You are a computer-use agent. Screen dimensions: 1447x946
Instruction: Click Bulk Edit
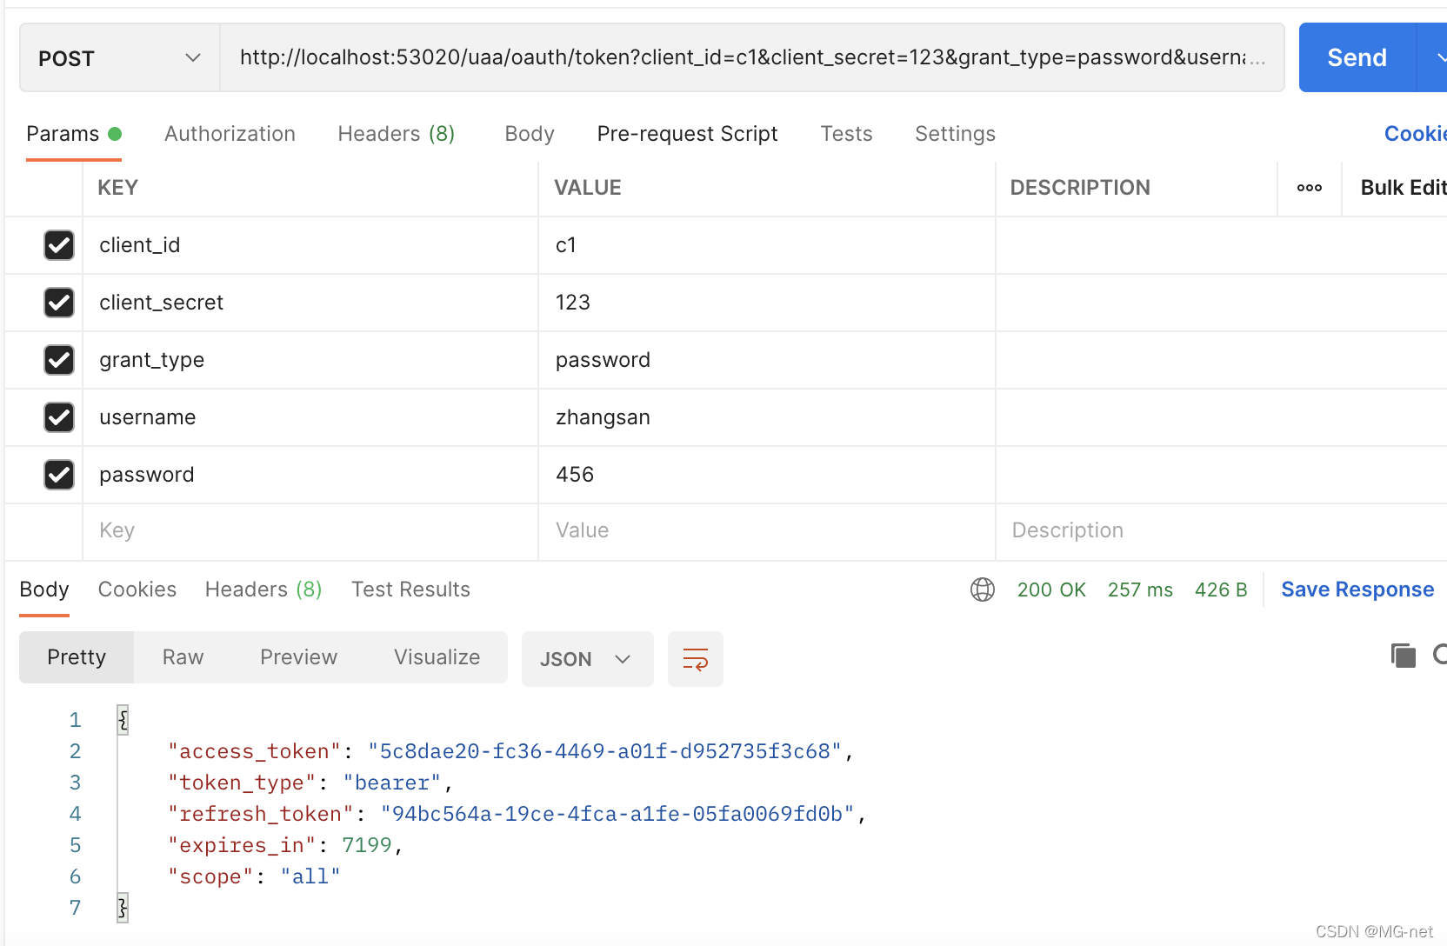coord(1404,188)
